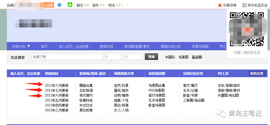Open the 字体/笔刷/插件 link
This screenshot has height=125, width=270.
click(229, 85)
